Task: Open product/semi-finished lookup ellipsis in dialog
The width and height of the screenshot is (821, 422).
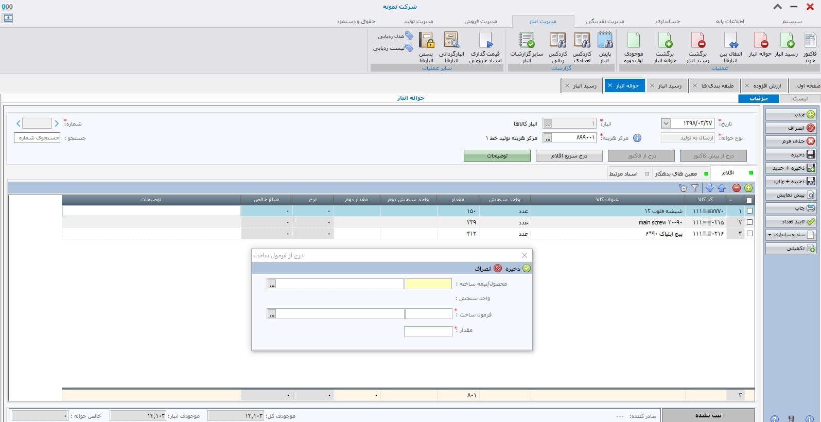Action: click(x=272, y=284)
